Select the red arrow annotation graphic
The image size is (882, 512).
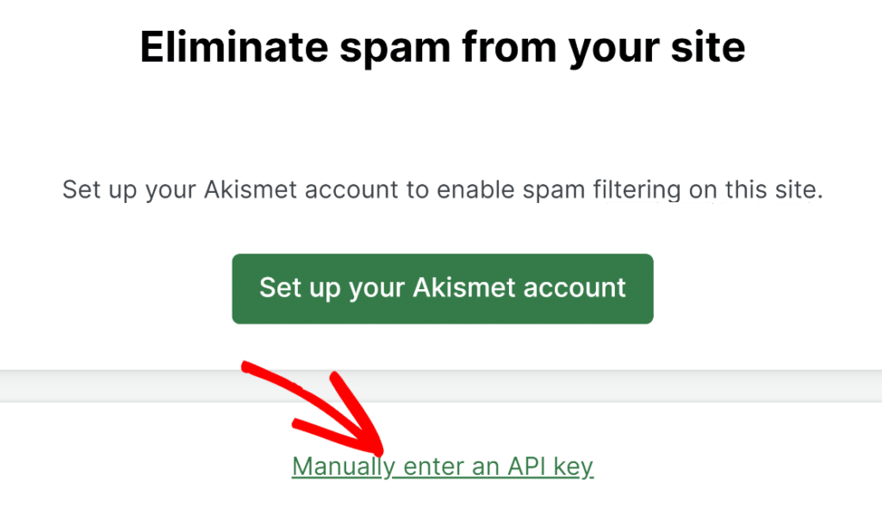[319, 404]
